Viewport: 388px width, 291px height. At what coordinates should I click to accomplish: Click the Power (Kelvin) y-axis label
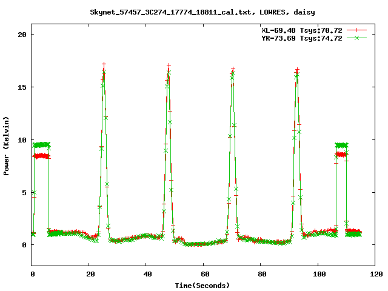coord(6,145)
